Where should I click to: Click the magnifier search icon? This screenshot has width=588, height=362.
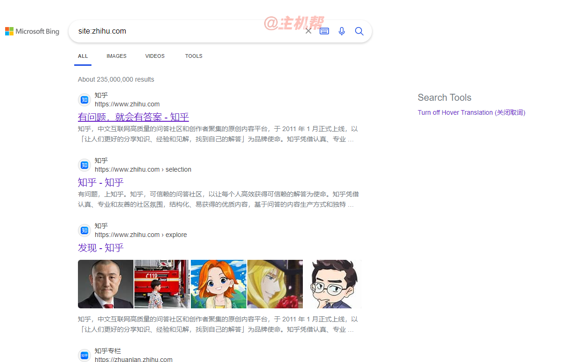point(359,31)
